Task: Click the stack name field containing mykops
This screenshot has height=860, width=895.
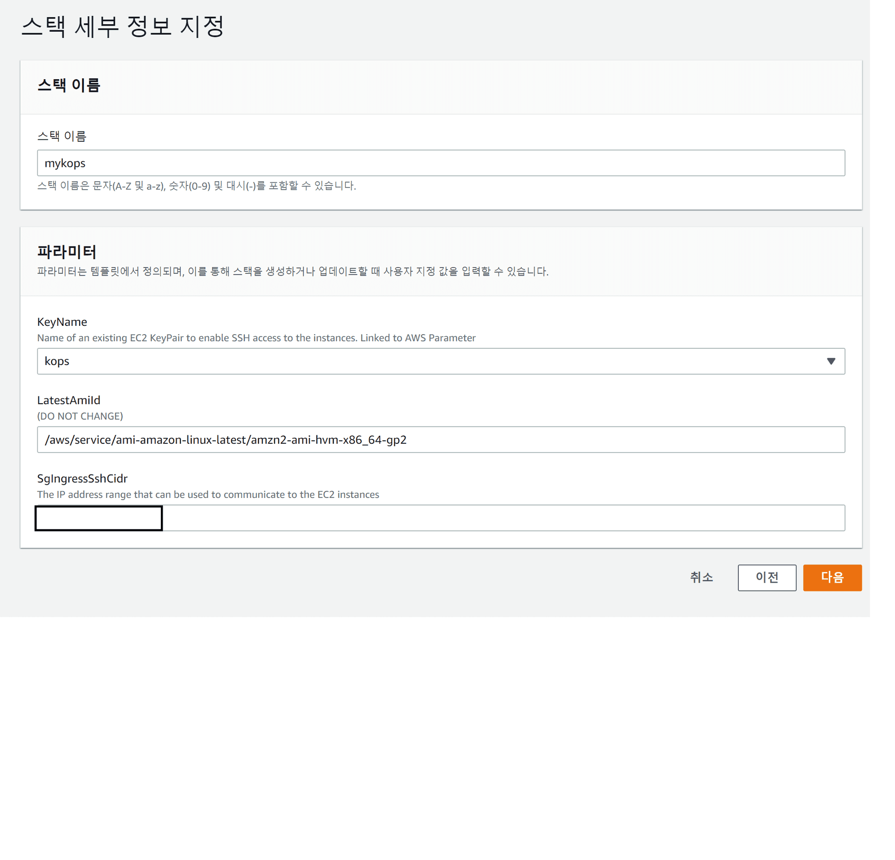Action: [441, 163]
